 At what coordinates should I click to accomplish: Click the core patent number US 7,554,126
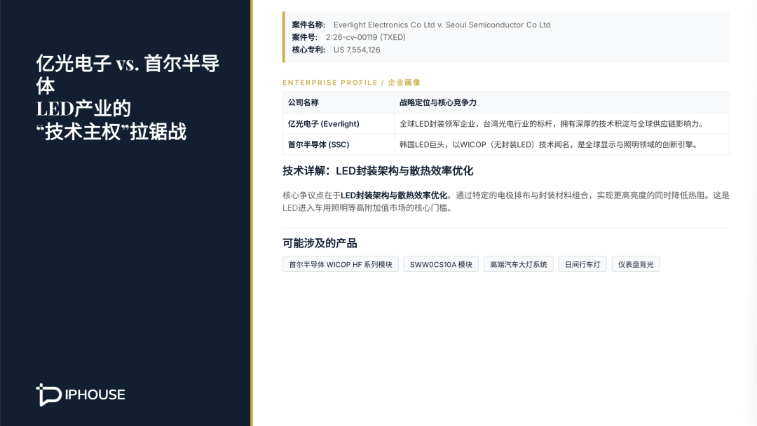(x=357, y=50)
